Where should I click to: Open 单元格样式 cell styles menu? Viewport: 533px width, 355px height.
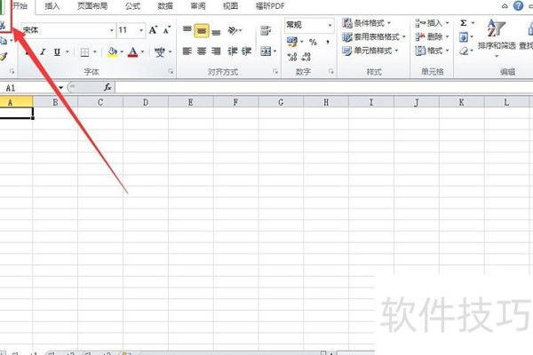[x=370, y=51]
